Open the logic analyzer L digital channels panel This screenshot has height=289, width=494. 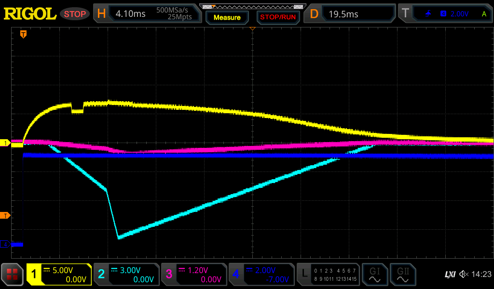pyautogui.click(x=328, y=275)
